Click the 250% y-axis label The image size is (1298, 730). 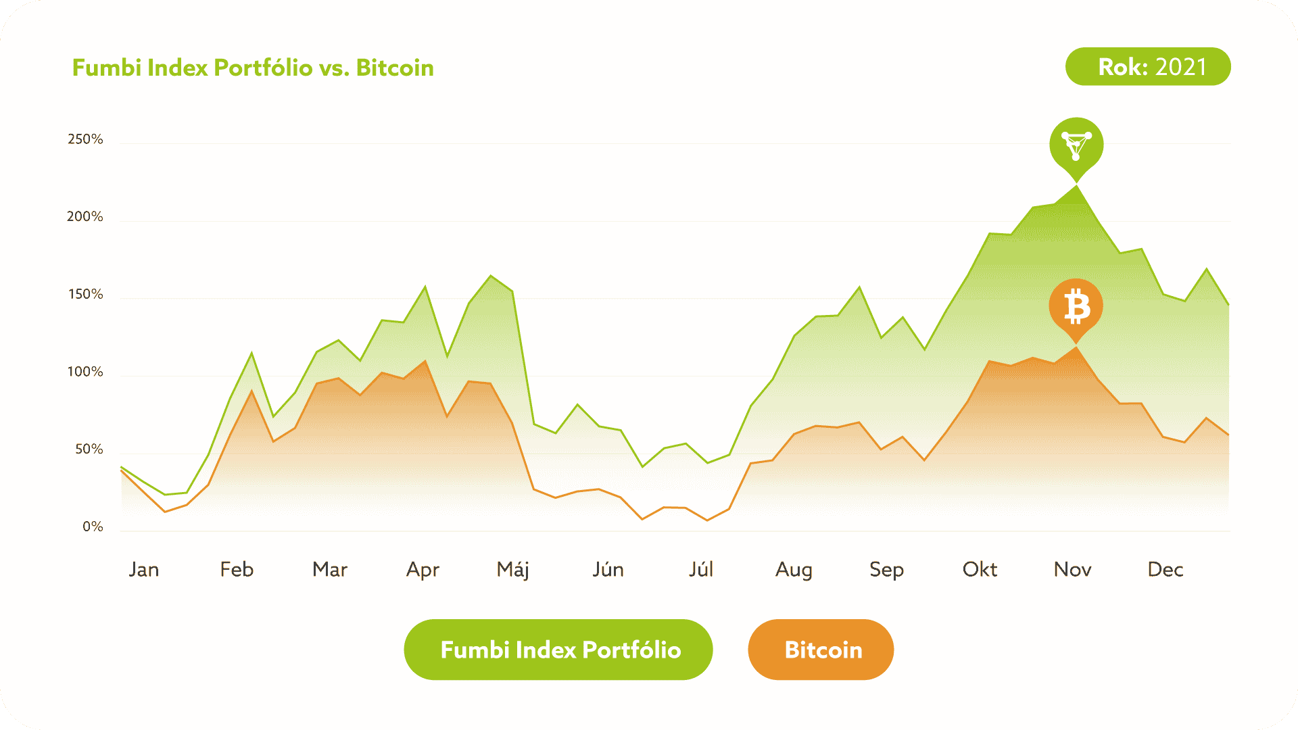coord(85,139)
